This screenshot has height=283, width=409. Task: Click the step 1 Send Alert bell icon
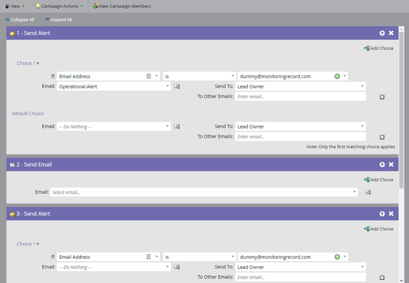click(12, 34)
